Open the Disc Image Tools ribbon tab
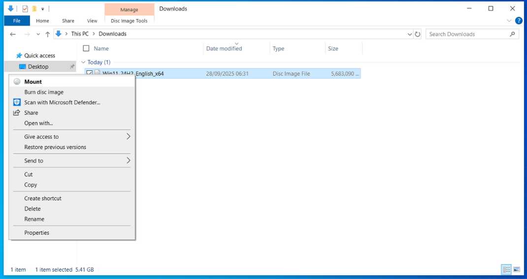The image size is (527, 279). pyautogui.click(x=129, y=21)
